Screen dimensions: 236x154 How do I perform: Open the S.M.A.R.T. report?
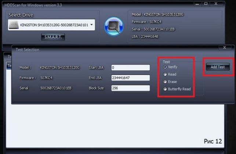53,37
